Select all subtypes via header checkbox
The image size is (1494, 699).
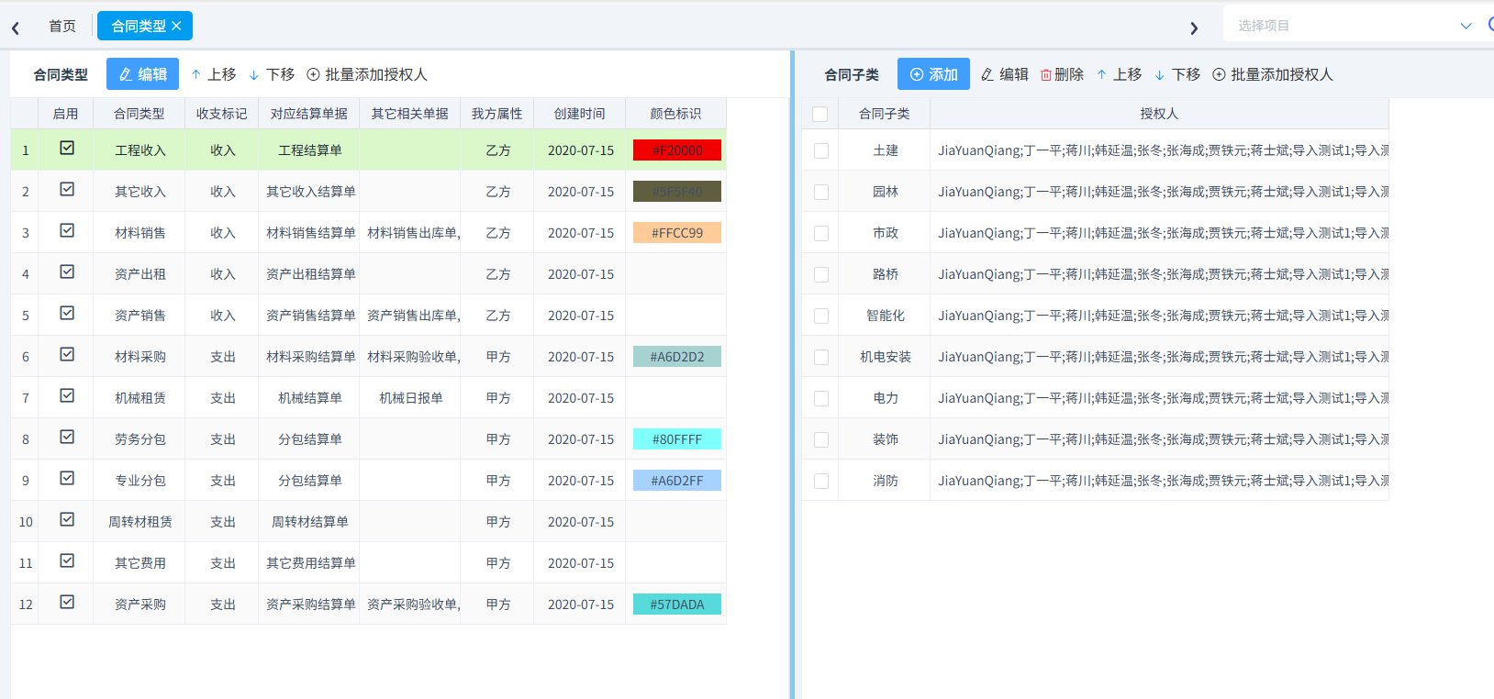[x=820, y=114]
